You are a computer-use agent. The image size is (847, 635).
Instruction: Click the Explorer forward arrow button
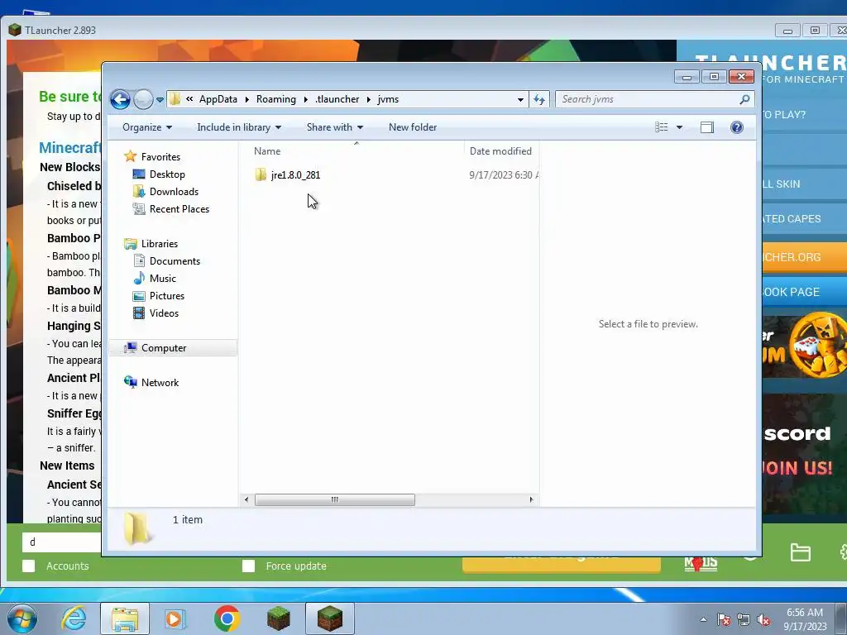(x=143, y=99)
